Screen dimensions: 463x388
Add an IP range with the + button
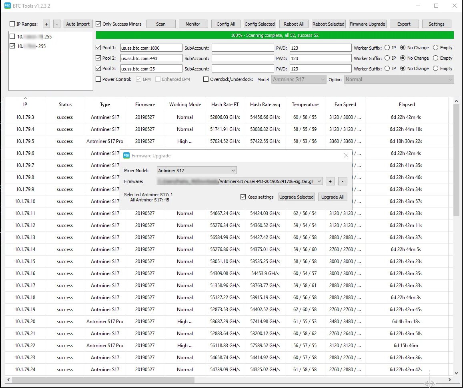point(46,24)
